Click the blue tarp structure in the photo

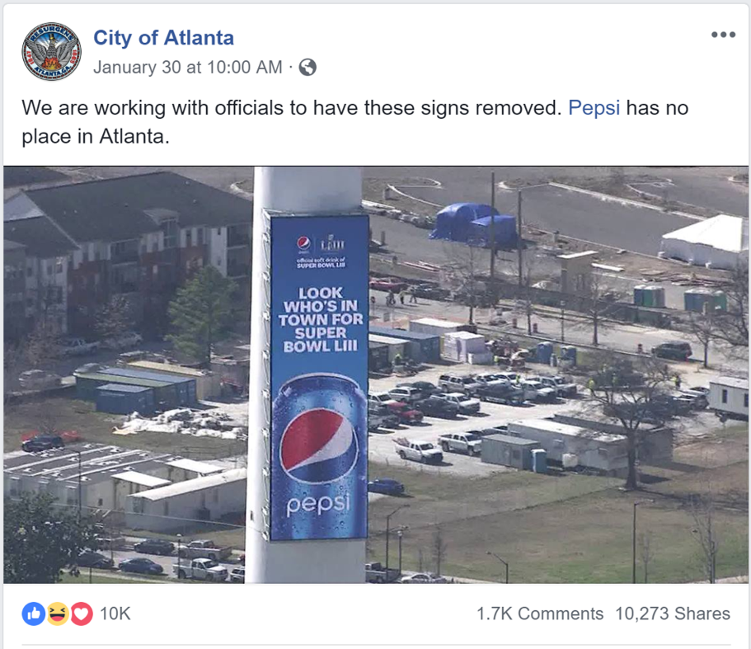[x=474, y=224]
